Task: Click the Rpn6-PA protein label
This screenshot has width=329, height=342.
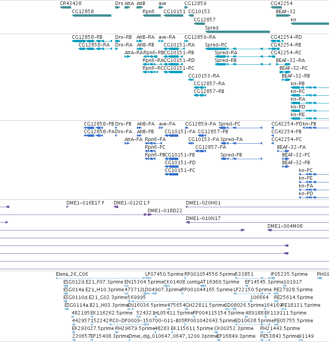Action: point(155,139)
